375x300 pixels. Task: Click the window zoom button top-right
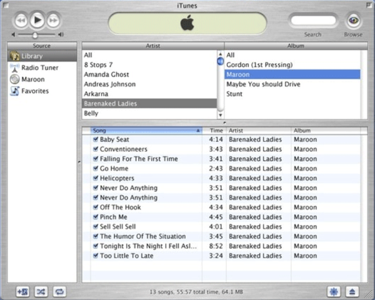point(369,5)
